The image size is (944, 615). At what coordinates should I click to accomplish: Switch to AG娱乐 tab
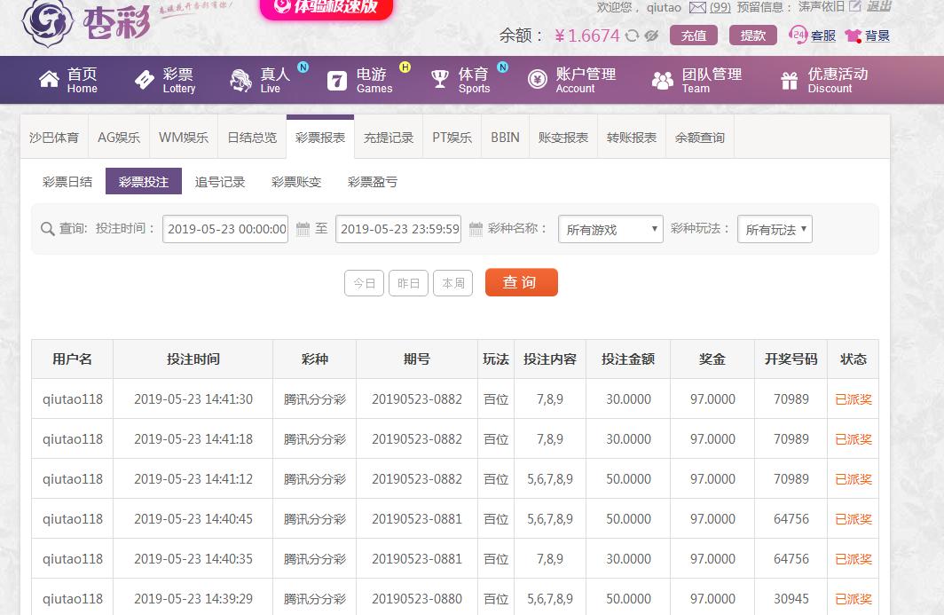pyautogui.click(x=119, y=138)
